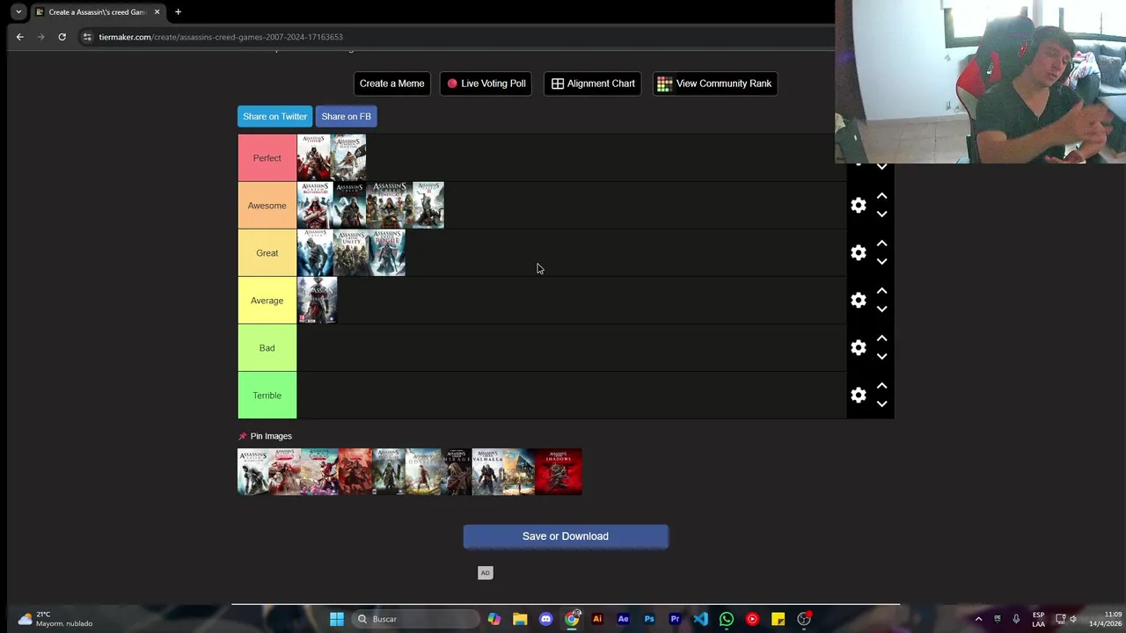Open the Alignment Chart view
This screenshot has height=633, width=1126.
point(593,84)
